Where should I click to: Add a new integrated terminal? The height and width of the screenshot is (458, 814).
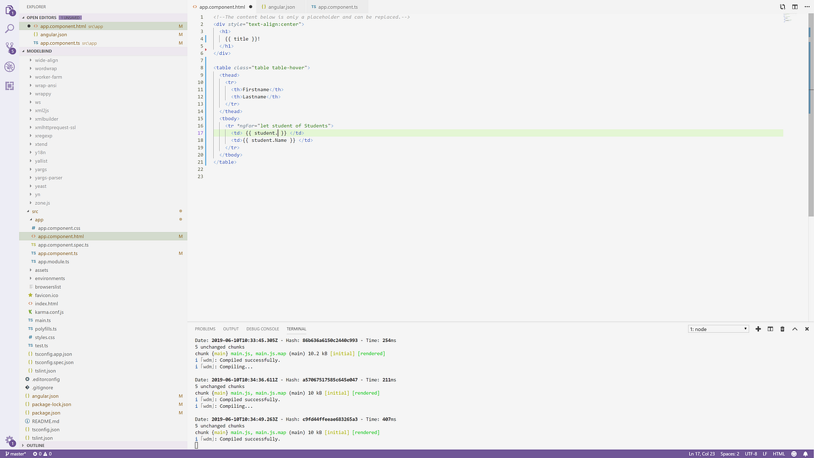click(x=758, y=328)
